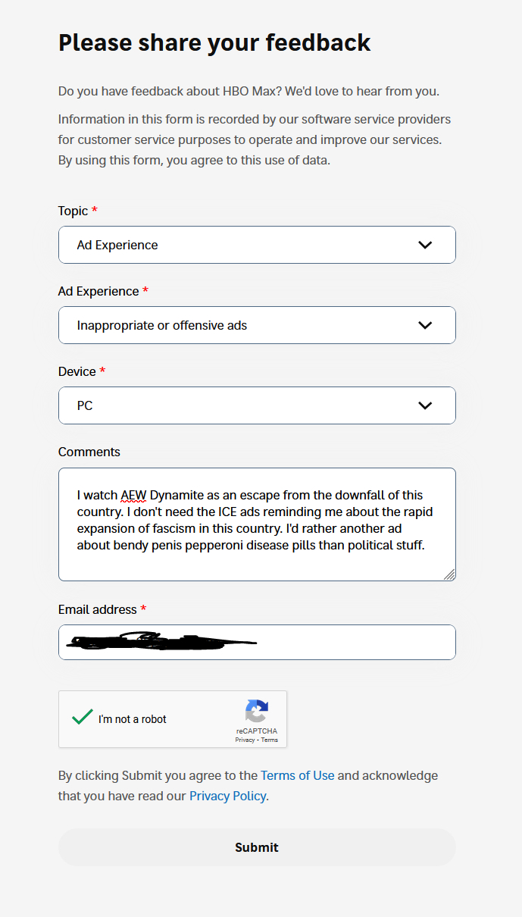The height and width of the screenshot is (917, 522).
Task: Click the small reCAPTCHA Terms link
Action: [x=270, y=740]
